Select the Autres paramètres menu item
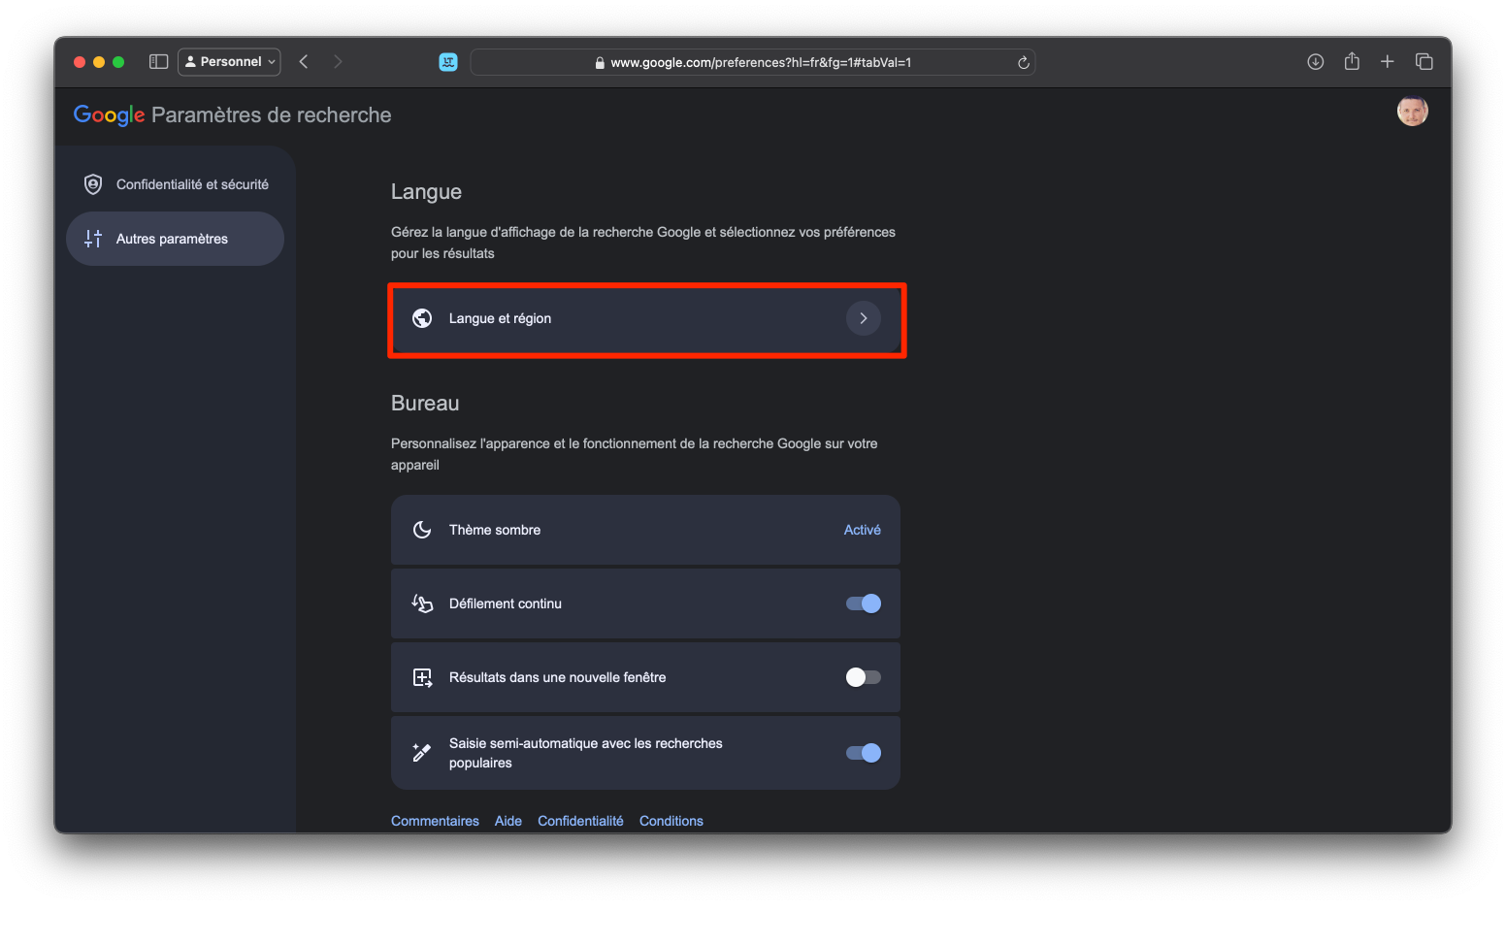Viewport: 1506px width, 945px height. pyautogui.click(x=176, y=239)
